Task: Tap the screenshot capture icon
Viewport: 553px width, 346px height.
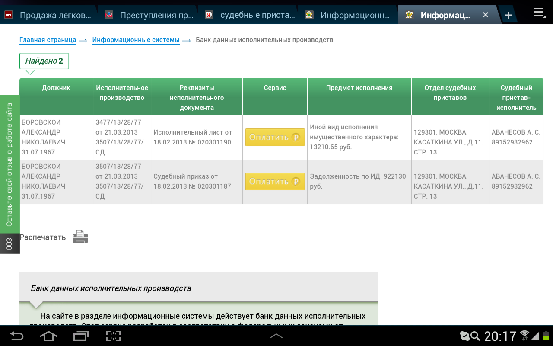Action: click(x=113, y=336)
